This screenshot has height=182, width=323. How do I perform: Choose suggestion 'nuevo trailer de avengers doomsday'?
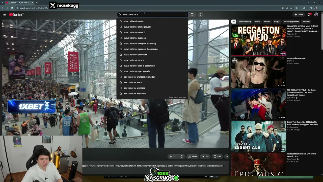coord(152,43)
